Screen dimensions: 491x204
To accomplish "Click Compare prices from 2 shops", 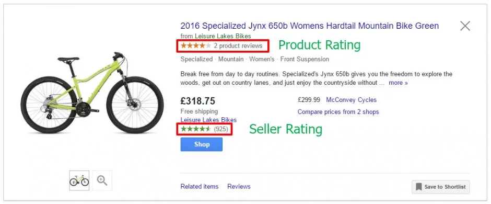I will [x=338, y=112].
